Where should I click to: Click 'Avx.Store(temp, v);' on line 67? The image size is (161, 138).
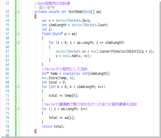click(x=58, y=78)
